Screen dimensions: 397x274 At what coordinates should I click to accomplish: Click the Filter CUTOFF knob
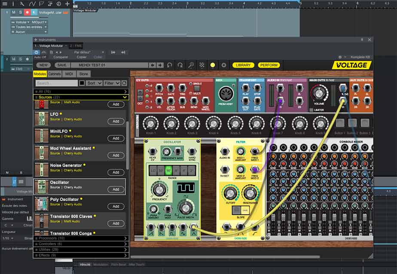tap(230, 193)
